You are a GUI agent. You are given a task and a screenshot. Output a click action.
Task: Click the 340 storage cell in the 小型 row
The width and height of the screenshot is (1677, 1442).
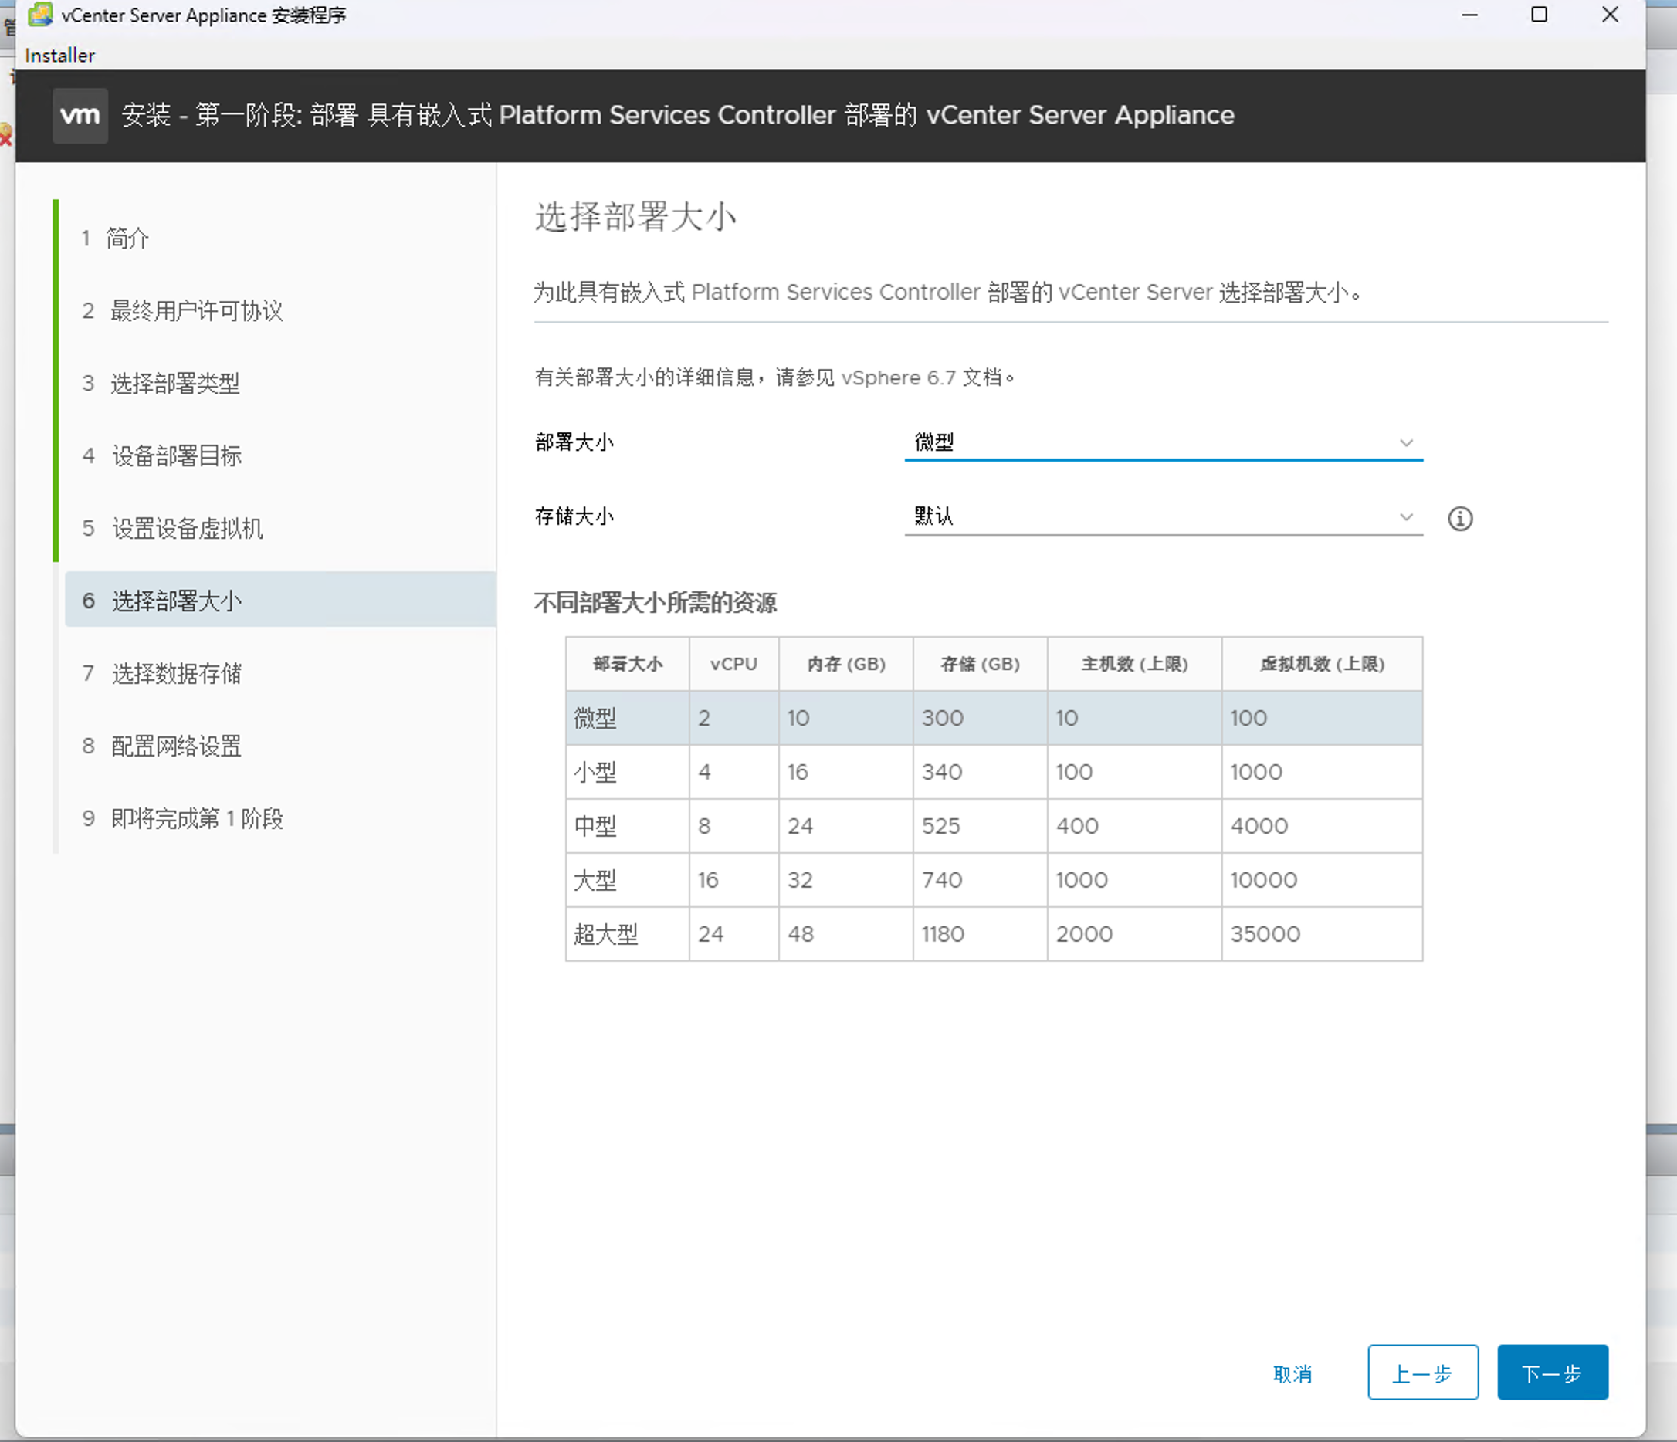pos(980,772)
